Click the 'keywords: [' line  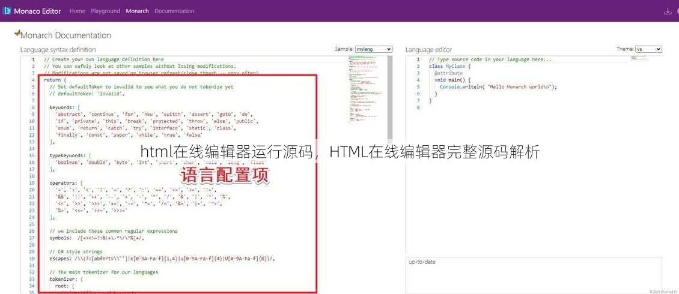[64, 107]
